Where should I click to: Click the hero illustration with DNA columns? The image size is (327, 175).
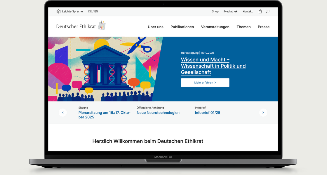click(x=105, y=69)
